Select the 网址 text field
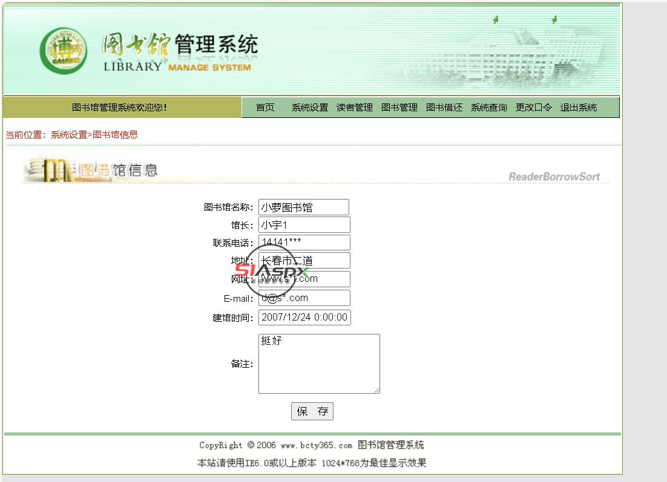Image resolution: width=667 pixels, height=482 pixels. [304, 279]
